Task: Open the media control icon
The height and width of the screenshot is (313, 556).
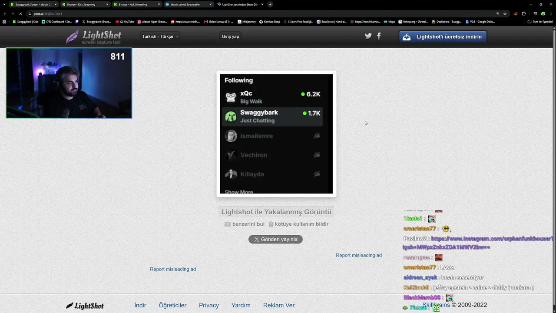Action: coord(536,13)
